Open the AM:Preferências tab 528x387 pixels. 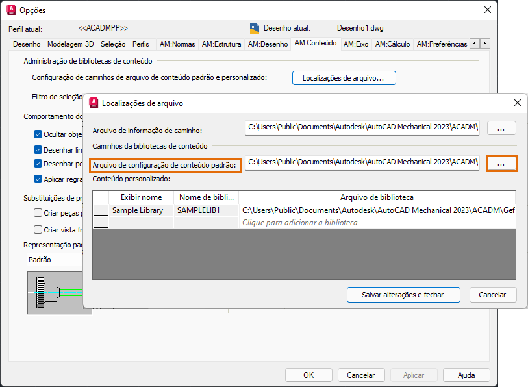[442, 44]
